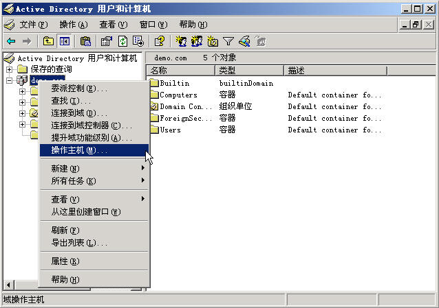Click the Refresh toolbar icon
The image size is (439, 308).
[x=122, y=41]
